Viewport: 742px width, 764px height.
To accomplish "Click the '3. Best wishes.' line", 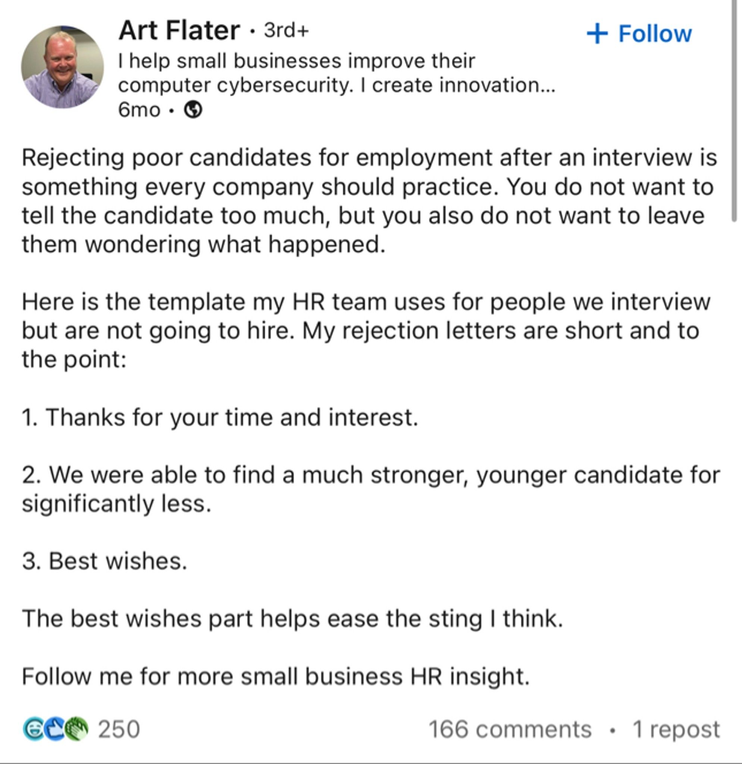I will tap(104, 561).
